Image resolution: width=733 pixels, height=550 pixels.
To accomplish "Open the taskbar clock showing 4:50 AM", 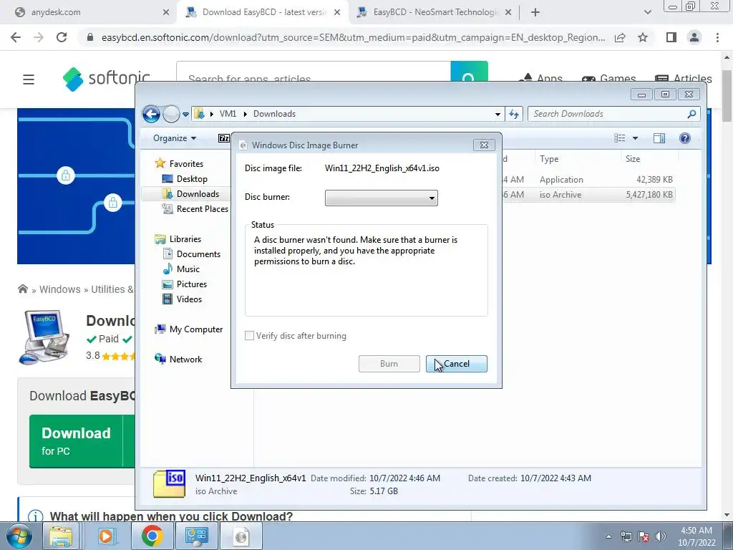I will click(696, 536).
